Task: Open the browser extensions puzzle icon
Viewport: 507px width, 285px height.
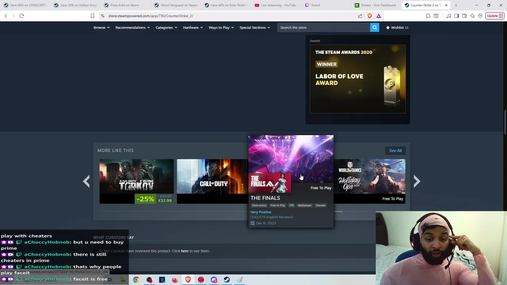Action: (x=428, y=16)
